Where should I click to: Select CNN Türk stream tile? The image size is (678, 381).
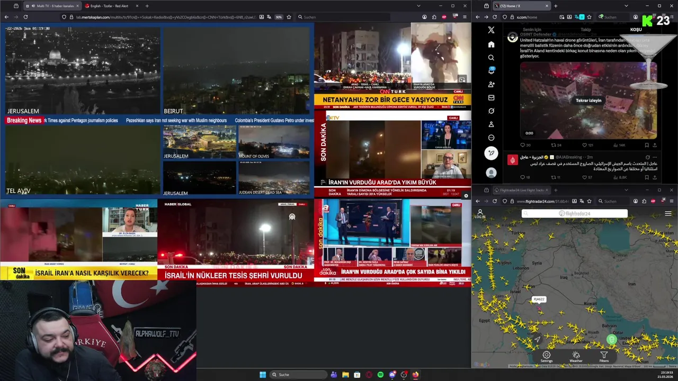[392, 65]
